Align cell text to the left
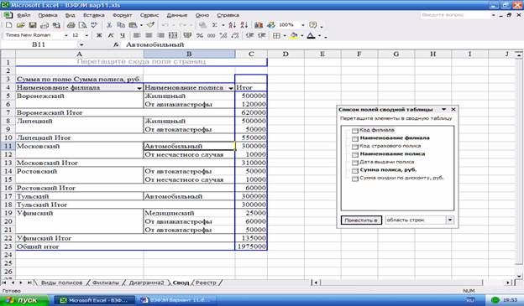 pyautogui.click(x=137, y=35)
